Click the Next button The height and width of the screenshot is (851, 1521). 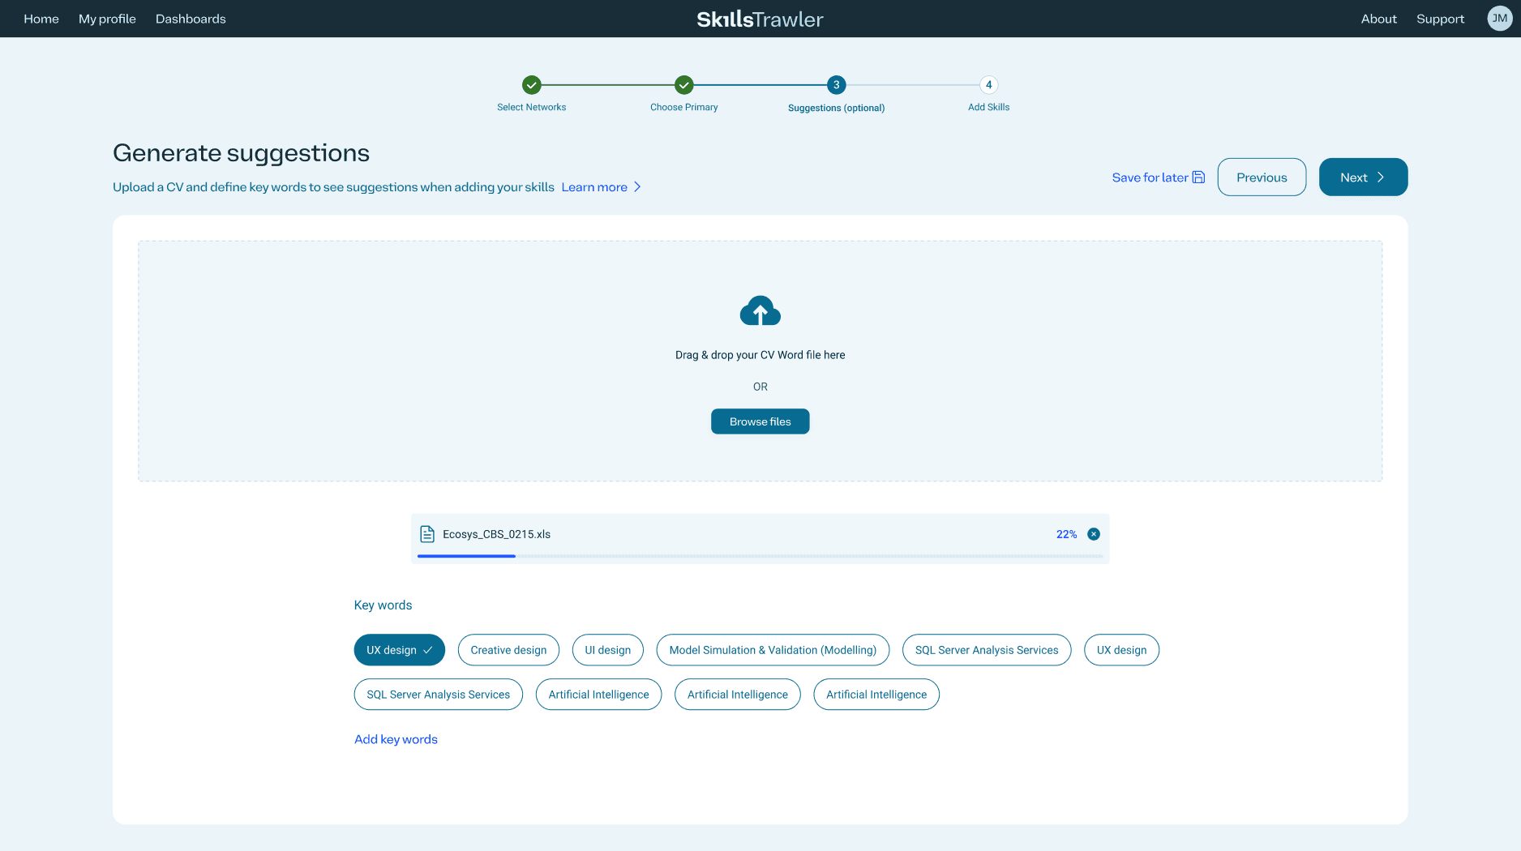(x=1363, y=177)
